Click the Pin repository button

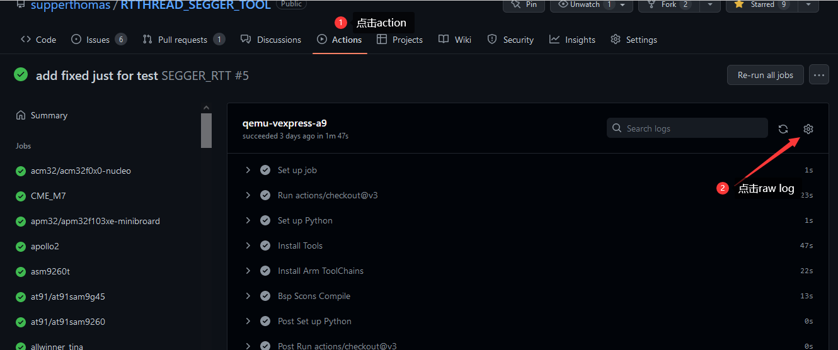click(524, 5)
